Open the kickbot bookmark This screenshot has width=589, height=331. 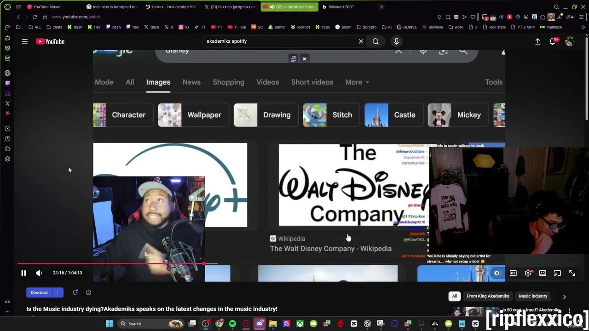(x=300, y=27)
